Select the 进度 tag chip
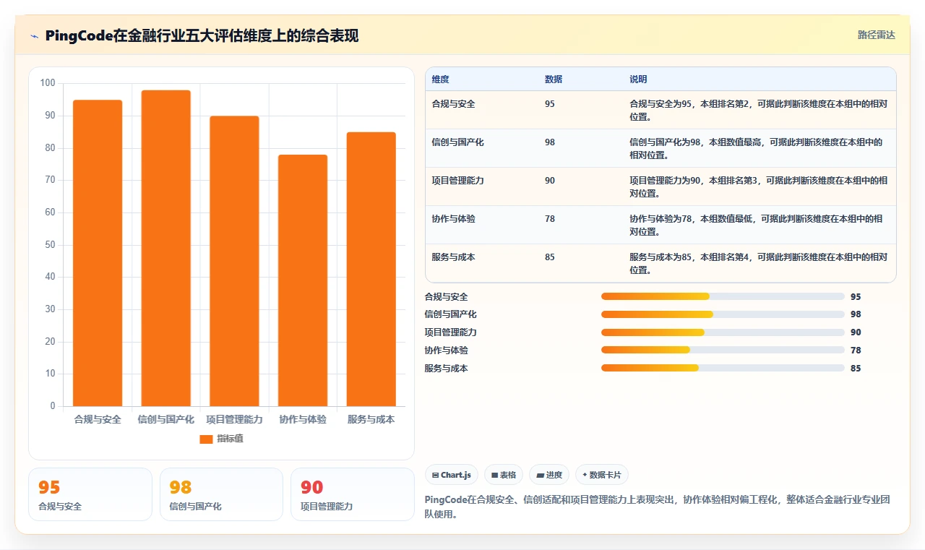This screenshot has height=550, width=925. (549, 475)
